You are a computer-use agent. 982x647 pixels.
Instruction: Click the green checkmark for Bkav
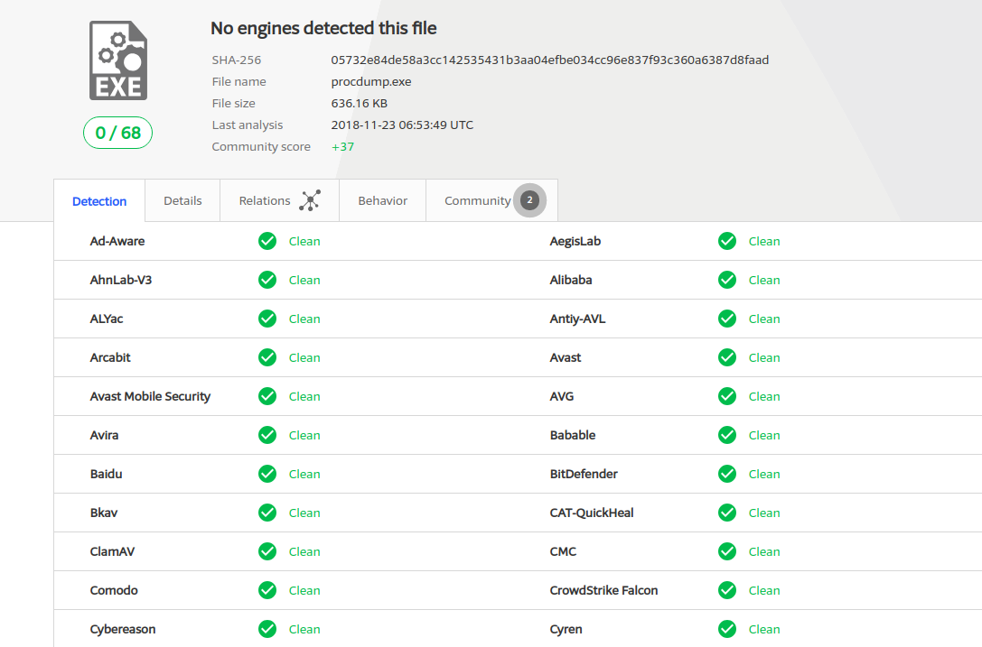pos(267,513)
